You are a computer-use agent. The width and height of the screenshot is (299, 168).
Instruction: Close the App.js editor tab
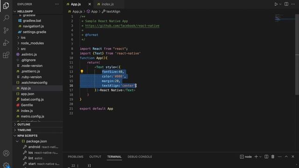[x=90, y=4]
